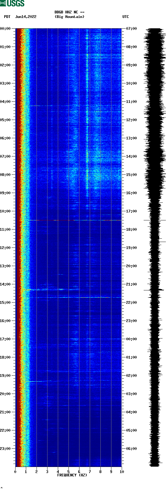Screen dimensions: 168x491
Task: Click the spectrogram streak near 19:20 PDT
Action: (x=37, y=381)
